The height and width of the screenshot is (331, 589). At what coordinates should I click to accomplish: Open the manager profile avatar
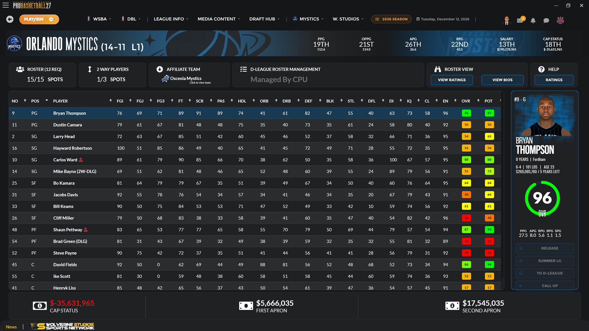pos(506,20)
